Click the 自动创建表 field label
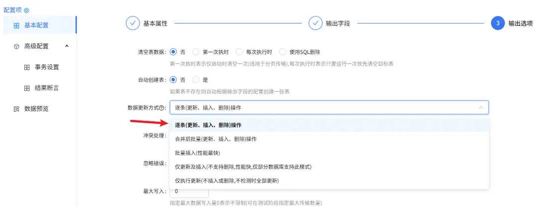 click(152, 80)
